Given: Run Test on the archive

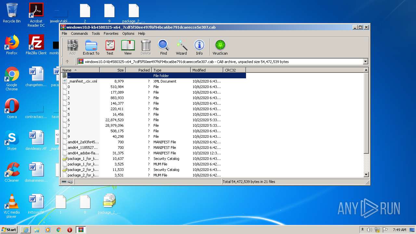Looking at the screenshot, I should click(110, 47).
